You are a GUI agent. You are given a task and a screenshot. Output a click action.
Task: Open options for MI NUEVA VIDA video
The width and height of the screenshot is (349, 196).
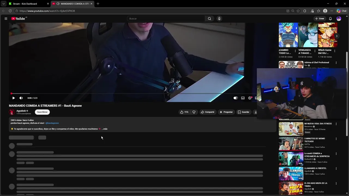[336, 124]
